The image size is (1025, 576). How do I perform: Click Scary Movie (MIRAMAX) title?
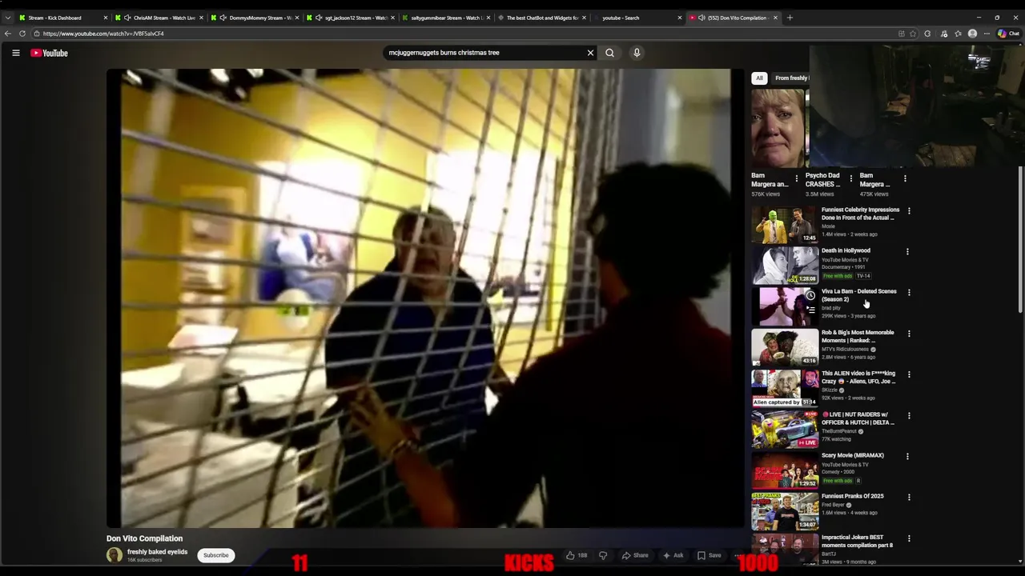[853, 455]
